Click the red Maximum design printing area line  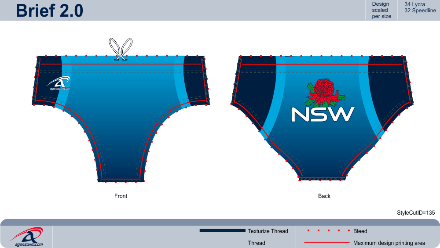(x=327, y=242)
